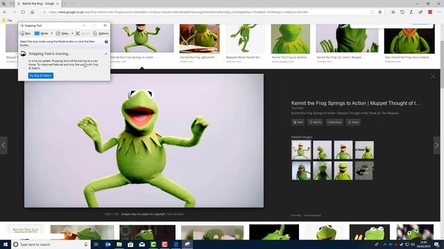Collapse the 'Snipping Tool is moving' notice
The height and width of the screenshot is (249, 444).
pyautogui.click(x=106, y=54)
